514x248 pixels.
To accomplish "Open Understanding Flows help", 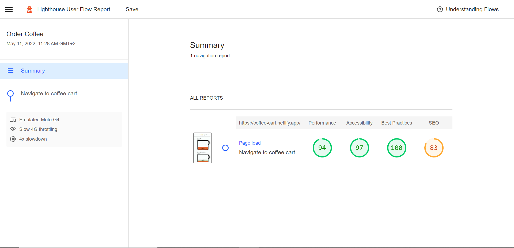I will coord(468,9).
